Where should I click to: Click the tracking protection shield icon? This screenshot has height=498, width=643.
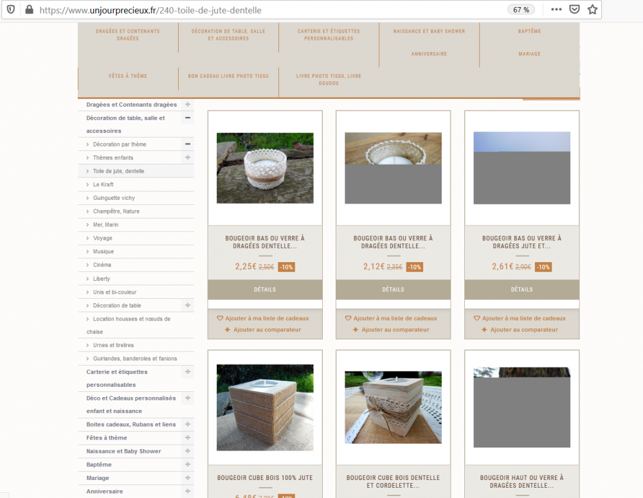pyautogui.click(x=12, y=10)
